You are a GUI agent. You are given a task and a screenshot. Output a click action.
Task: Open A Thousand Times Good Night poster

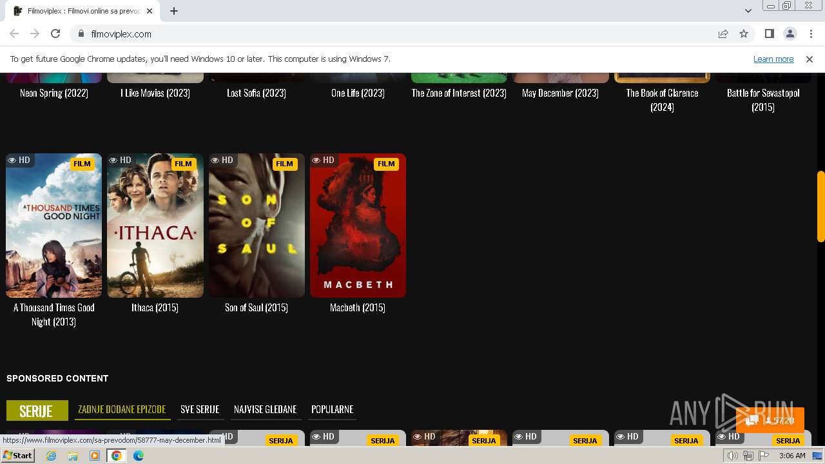pyautogui.click(x=54, y=226)
